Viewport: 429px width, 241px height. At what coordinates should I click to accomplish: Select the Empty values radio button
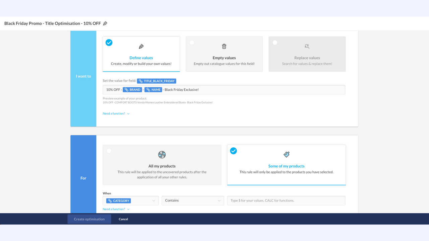click(x=192, y=43)
